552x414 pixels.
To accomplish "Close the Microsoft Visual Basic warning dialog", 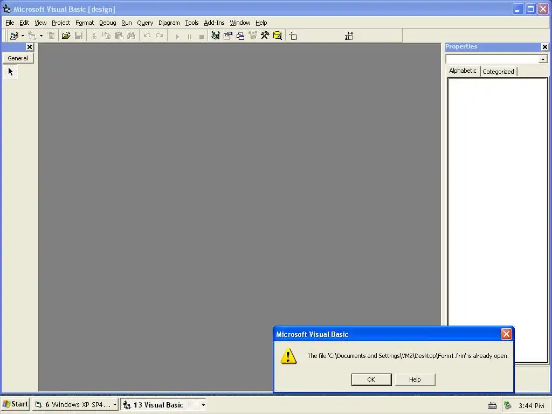I will click(x=506, y=334).
